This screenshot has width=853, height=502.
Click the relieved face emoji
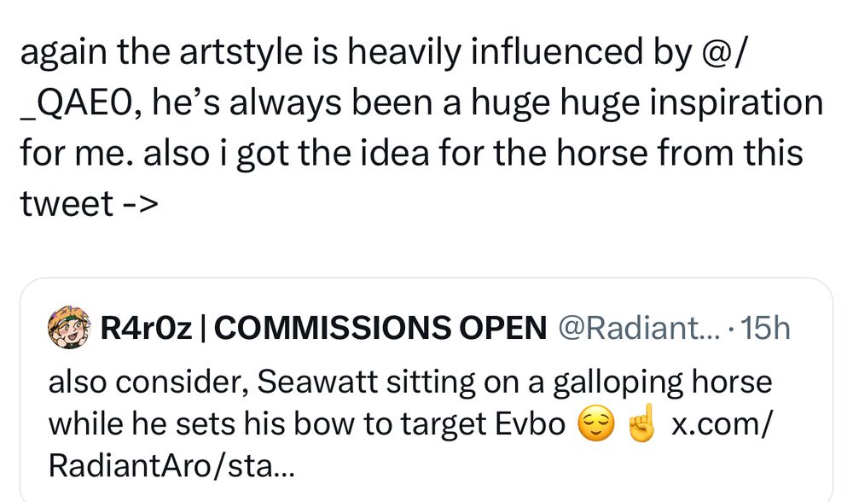594,425
